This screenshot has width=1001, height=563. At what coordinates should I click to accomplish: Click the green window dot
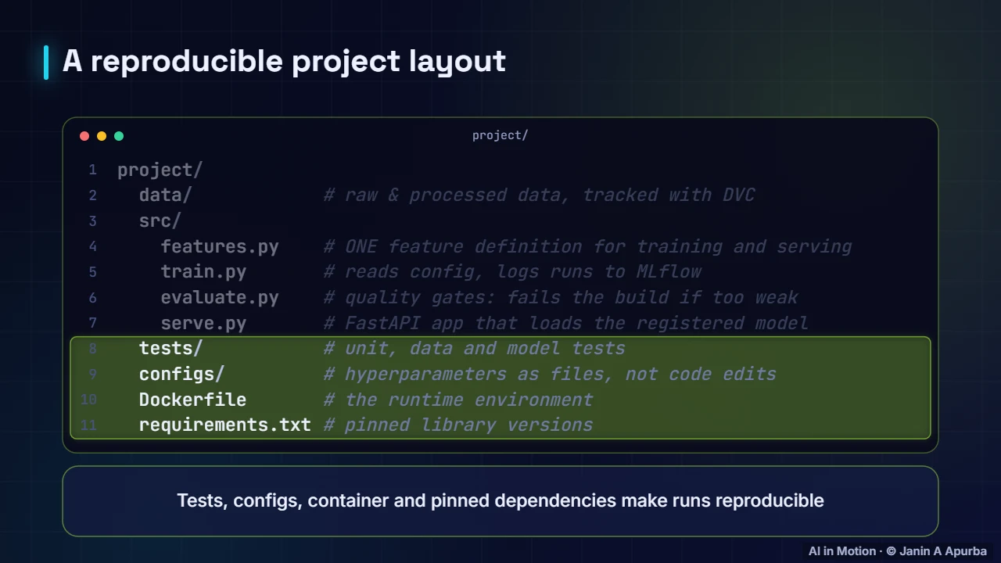click(119, 136)
